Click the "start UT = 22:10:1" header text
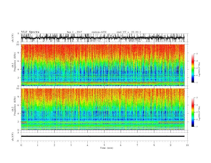Viewport: 211px width, 163px height. point(129,32)
